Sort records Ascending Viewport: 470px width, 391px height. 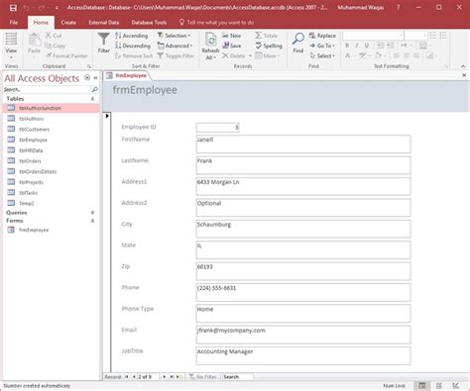pyautogui.click(x=131, y=36)
